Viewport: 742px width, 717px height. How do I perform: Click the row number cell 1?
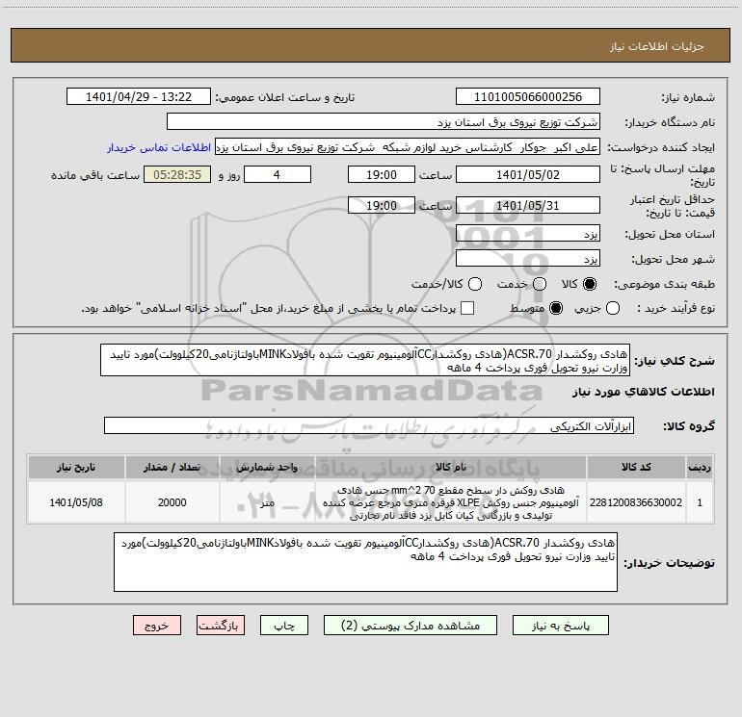point(700,502)
